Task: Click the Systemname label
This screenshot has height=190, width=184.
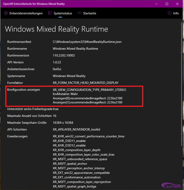Action: (x=16, y=76)
